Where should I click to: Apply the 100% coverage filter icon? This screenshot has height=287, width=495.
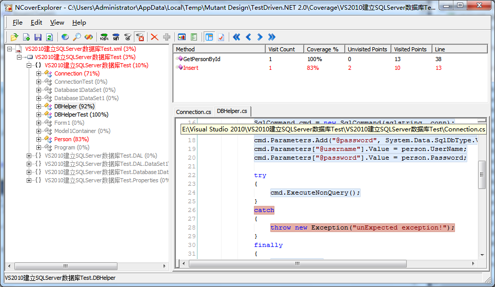[104, 37]
